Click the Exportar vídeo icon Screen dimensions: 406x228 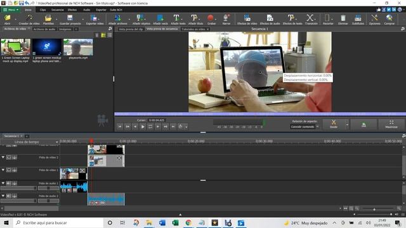click(94, 18)
